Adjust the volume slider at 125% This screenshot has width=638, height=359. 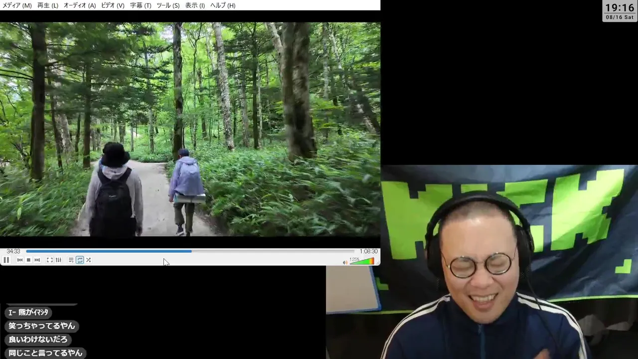click(x=362, y=261)
